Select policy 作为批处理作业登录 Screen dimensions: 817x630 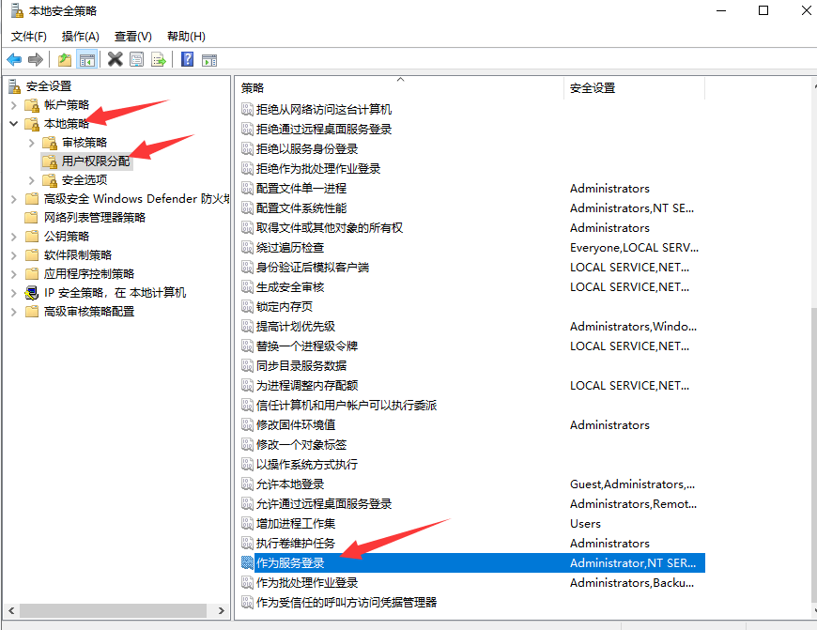[307, 582]
